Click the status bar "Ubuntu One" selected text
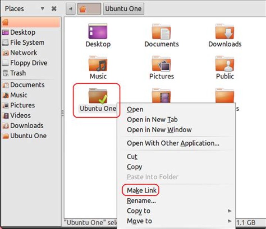The width and height of the screenshot is (266, 229). [91, 222]
